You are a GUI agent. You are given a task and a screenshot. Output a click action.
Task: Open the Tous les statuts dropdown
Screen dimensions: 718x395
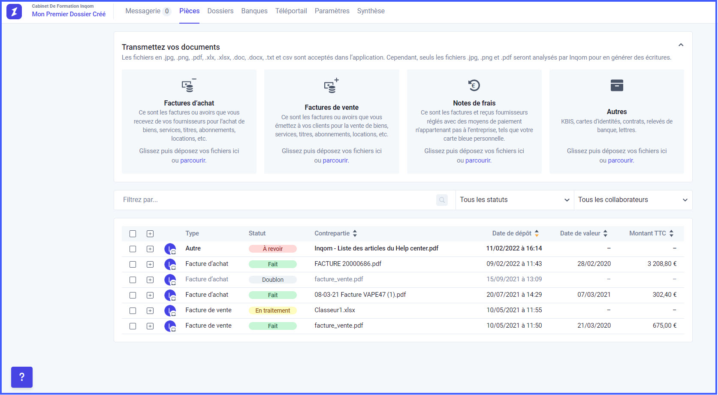tap(514, 200)
